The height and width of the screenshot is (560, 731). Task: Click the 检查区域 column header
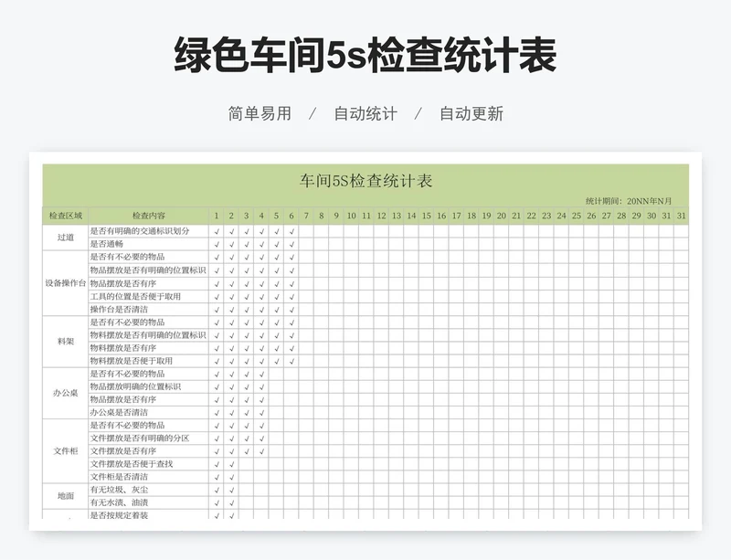click(65, 217)
